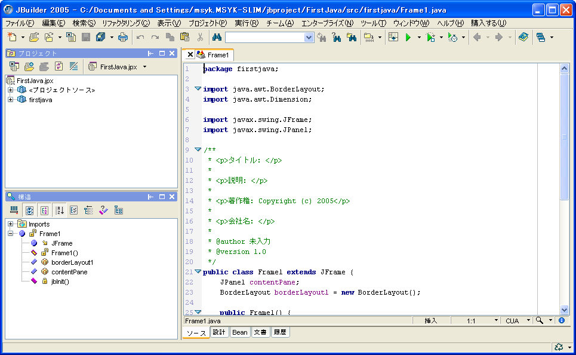Toggle the group-by-category button in structure panel
576x355 pixels.
coord(44,210)
